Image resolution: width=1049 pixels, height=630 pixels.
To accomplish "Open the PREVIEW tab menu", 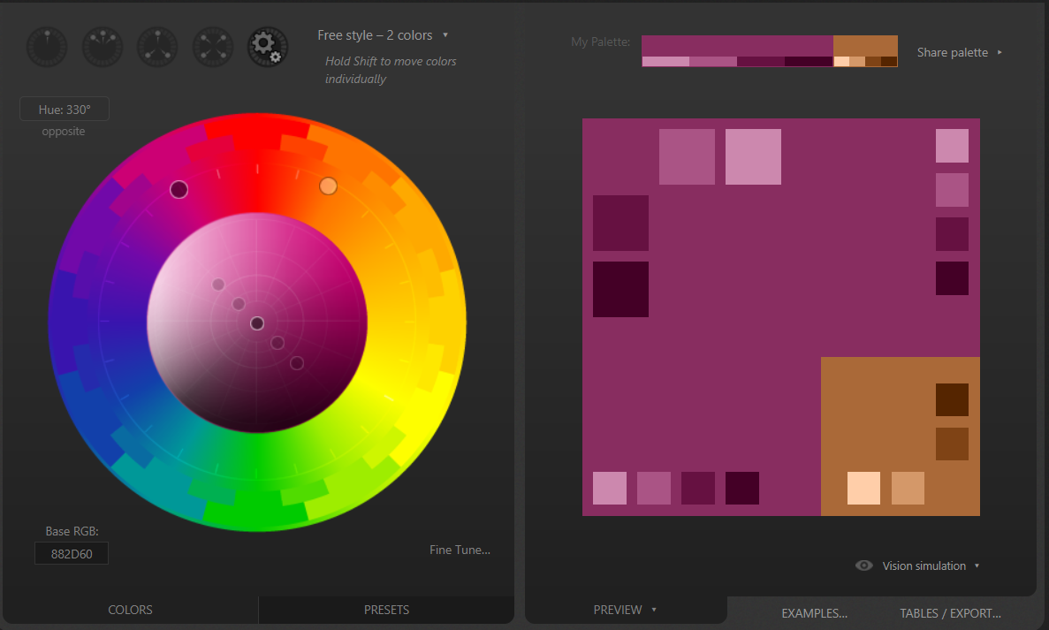I will pyautogui.click(x=625, y=610).
